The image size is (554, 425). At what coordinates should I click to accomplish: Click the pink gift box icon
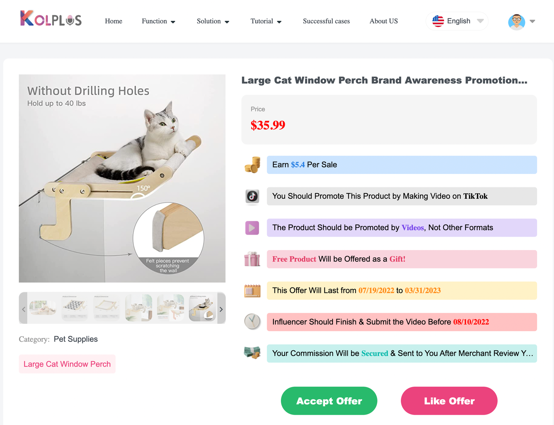point(252,259)
